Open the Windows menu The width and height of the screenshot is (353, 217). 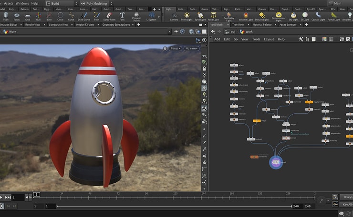[x=22, y=3]
